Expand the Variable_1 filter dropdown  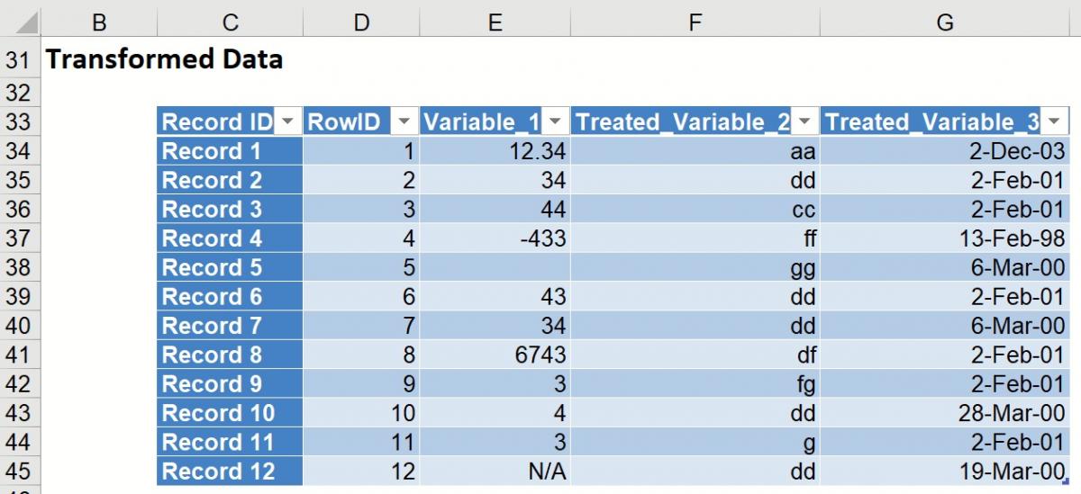[x=555, y=121]
